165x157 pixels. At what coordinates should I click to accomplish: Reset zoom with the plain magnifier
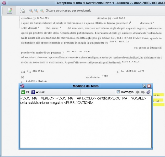tap(36, 10)
